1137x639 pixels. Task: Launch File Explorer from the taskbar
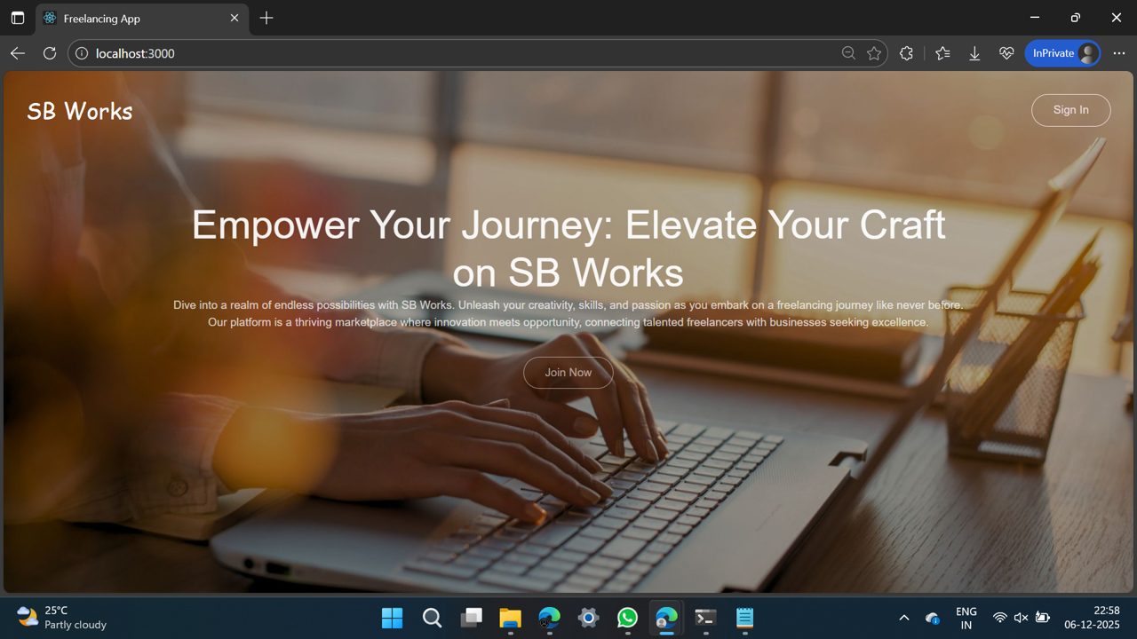click(x=510, y=618)
